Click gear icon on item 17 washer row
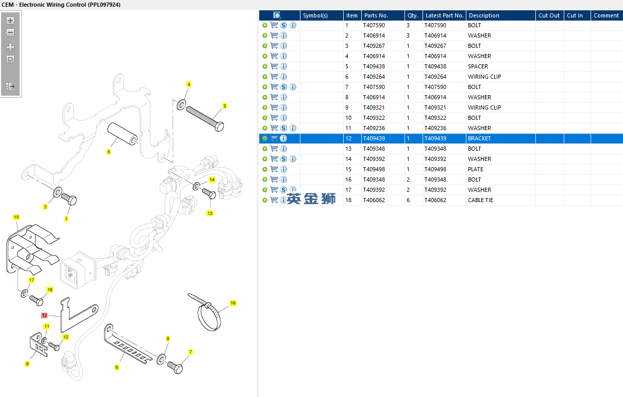 pyautogui.click(x=265, y=190)
